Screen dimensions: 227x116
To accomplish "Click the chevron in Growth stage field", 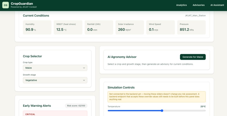I will pyautogui.click(x=84, y=80).
